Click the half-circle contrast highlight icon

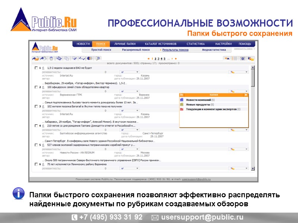90,58
